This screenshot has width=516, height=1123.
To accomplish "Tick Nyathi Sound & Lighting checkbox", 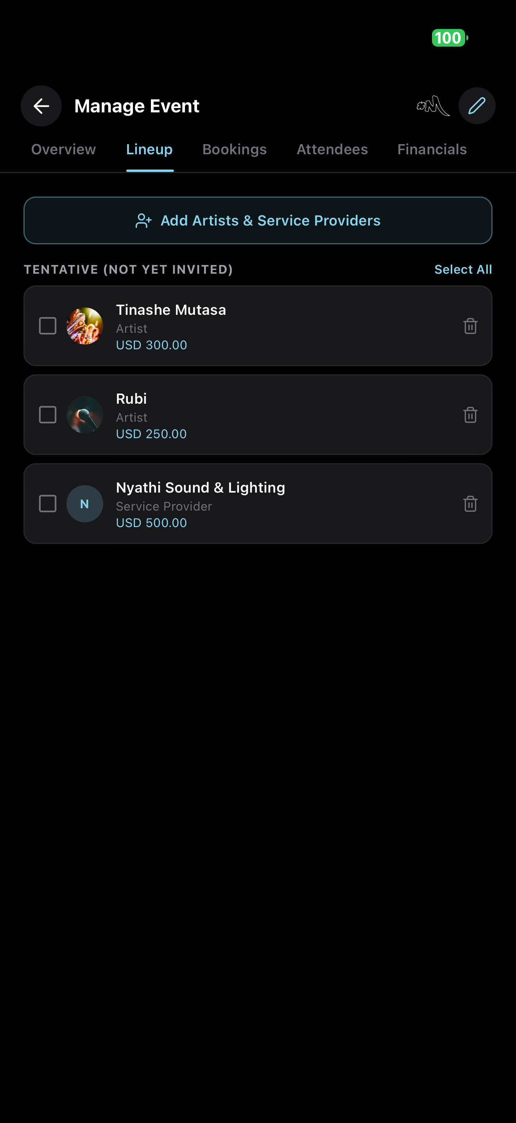I will [x=48, y=504].
